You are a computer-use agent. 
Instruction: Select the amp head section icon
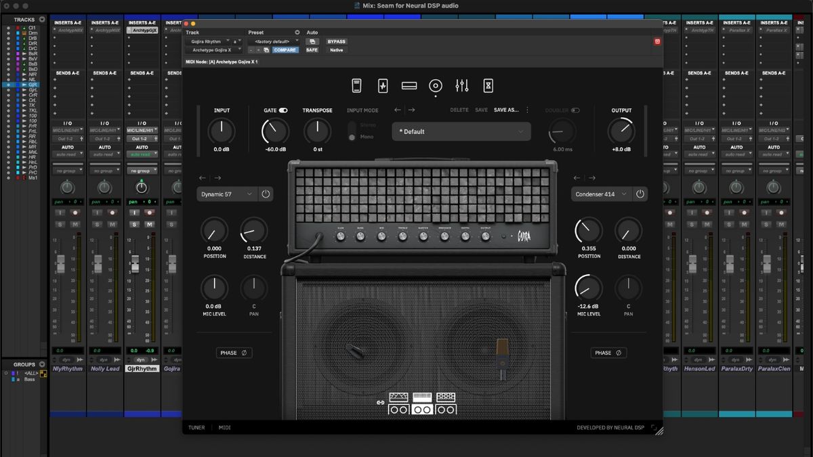click(x=409, y=86)
